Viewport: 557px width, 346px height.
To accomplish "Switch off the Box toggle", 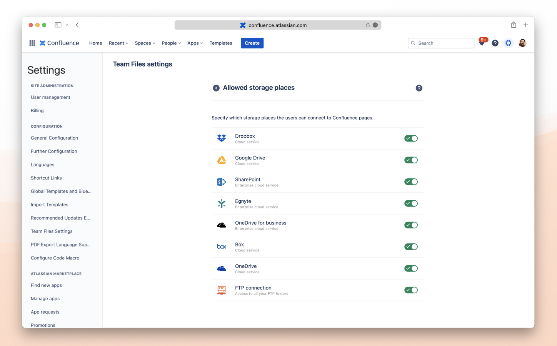I will coord(411,247).
